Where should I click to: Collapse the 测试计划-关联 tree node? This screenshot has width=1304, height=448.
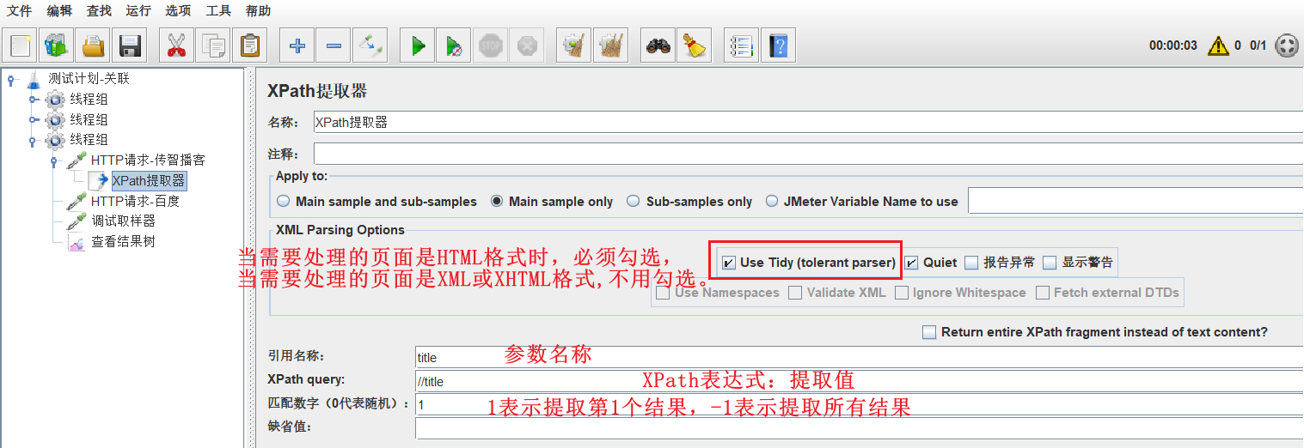tap(11, 80)
